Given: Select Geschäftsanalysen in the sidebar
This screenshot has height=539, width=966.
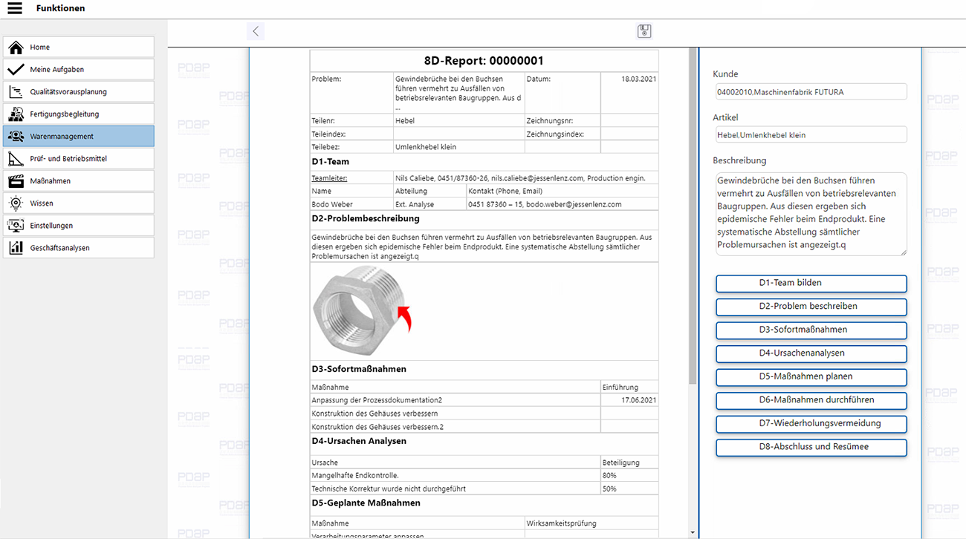Looking at the screenshot, I should click(x=79, y=248).
